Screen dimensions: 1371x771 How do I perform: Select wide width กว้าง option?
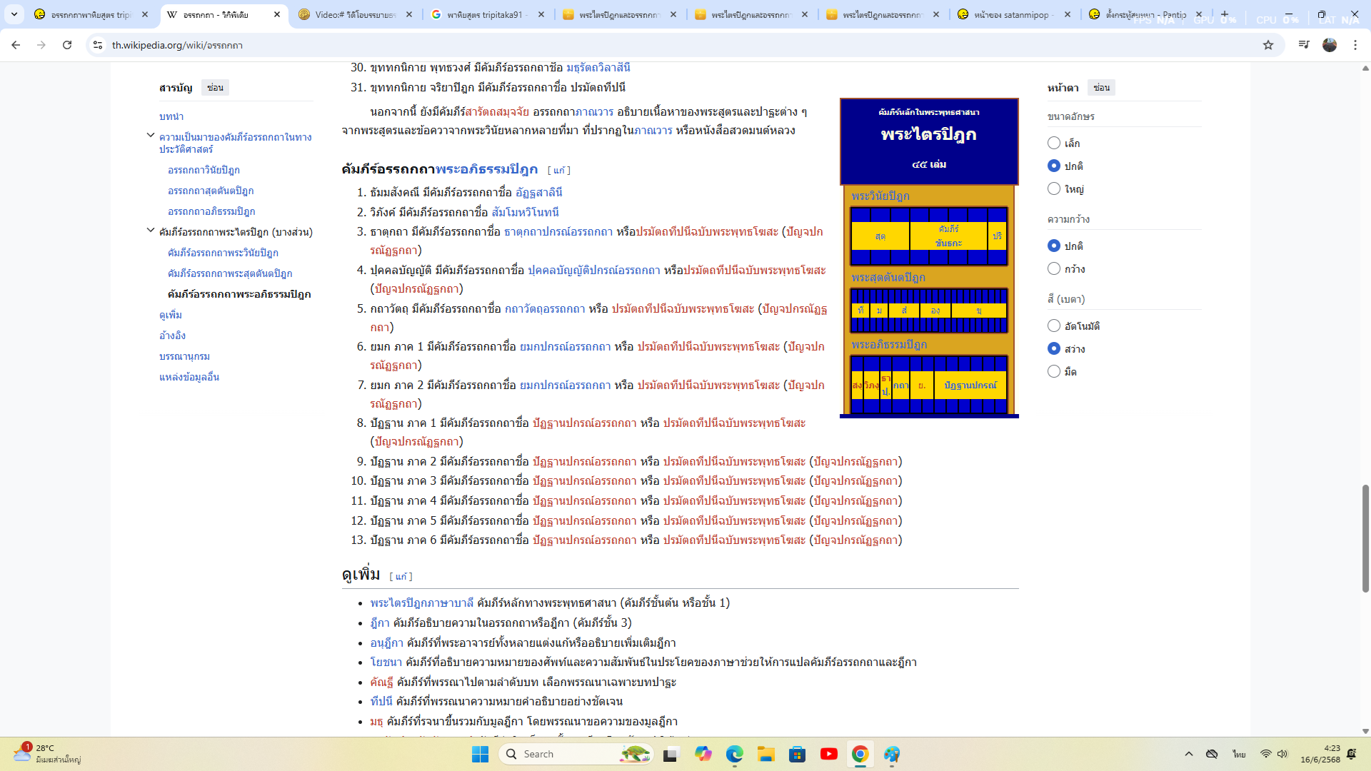click(x=1054, y=268)
